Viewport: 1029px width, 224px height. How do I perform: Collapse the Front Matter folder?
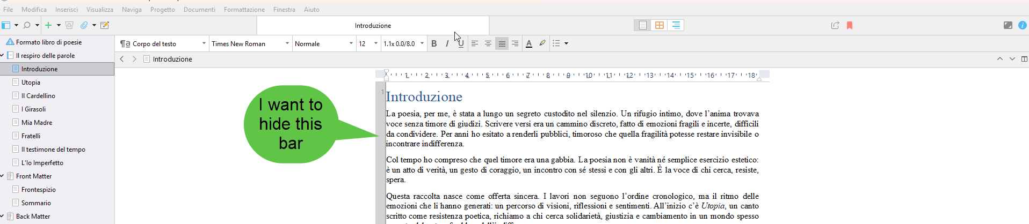[3, 176]
